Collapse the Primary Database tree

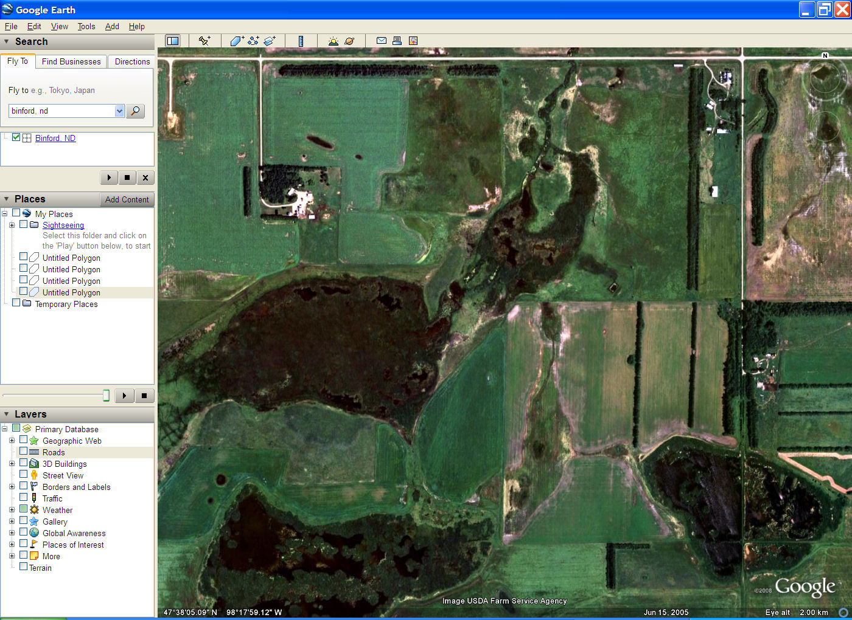coord(4,429)
